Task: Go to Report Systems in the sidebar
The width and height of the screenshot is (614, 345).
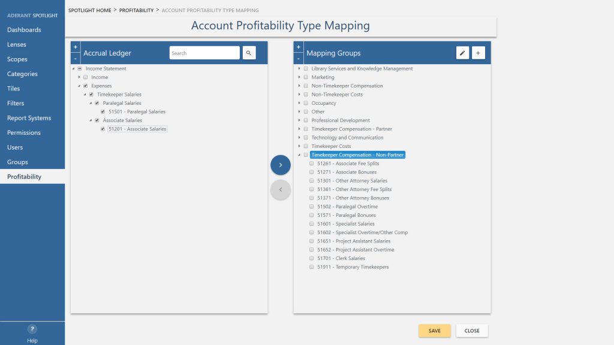Action: (29, 118)
